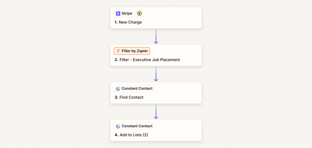Open the Add to Lists (2) step title
The image size is (312, 148).
134,135
